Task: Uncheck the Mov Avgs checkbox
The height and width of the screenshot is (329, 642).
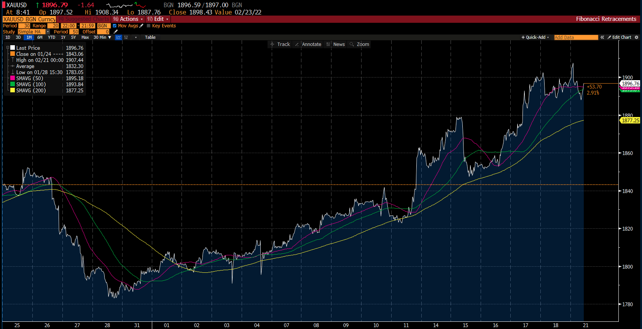Action: click(x=115, y=26)
